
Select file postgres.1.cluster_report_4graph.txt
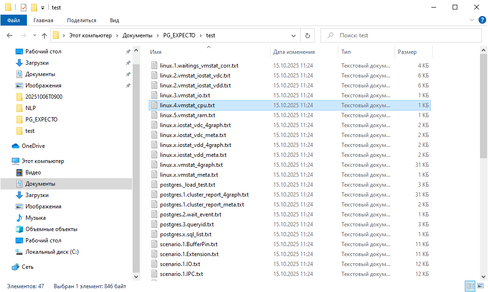[204, 195]
